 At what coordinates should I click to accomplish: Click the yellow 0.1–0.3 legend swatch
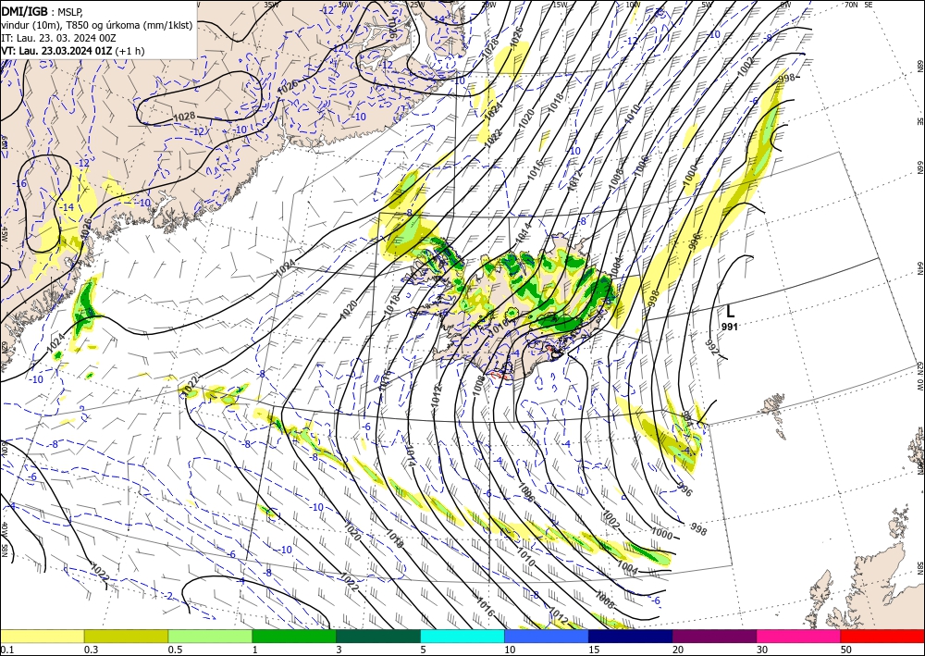click(x=42, y=636)
